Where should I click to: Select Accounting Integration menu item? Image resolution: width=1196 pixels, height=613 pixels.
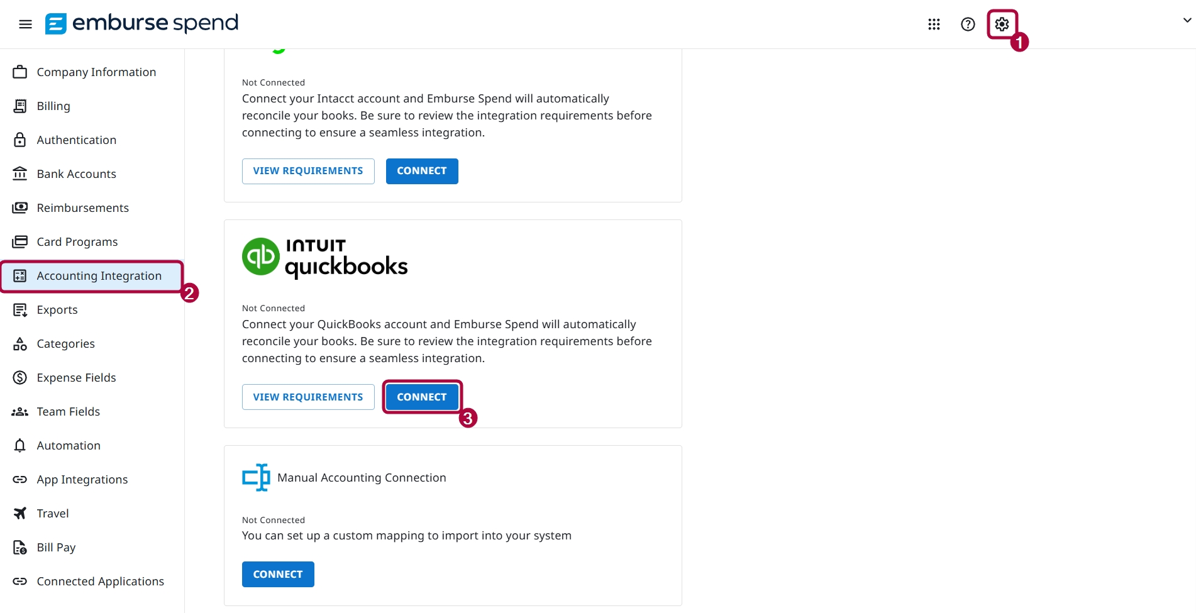(x=92, y=276)
